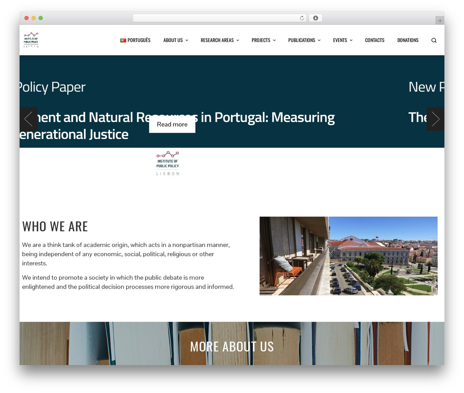Go to previous slide with left arrow
This screenshot has width=464, height=393.
[28, 119]
